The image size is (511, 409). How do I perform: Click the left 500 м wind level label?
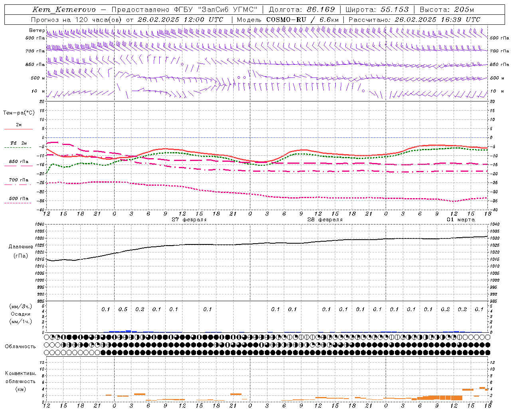[x=38, y=78]
